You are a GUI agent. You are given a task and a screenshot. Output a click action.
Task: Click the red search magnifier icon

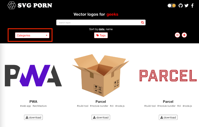pos(142,22)
